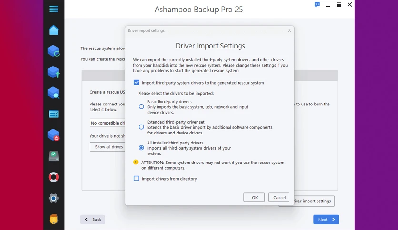Image resolution: width=398 pixels, height=230 pixels.
Task: Minimize the Ashampoo Backup Pro window
Action: (x=328, y=5)
